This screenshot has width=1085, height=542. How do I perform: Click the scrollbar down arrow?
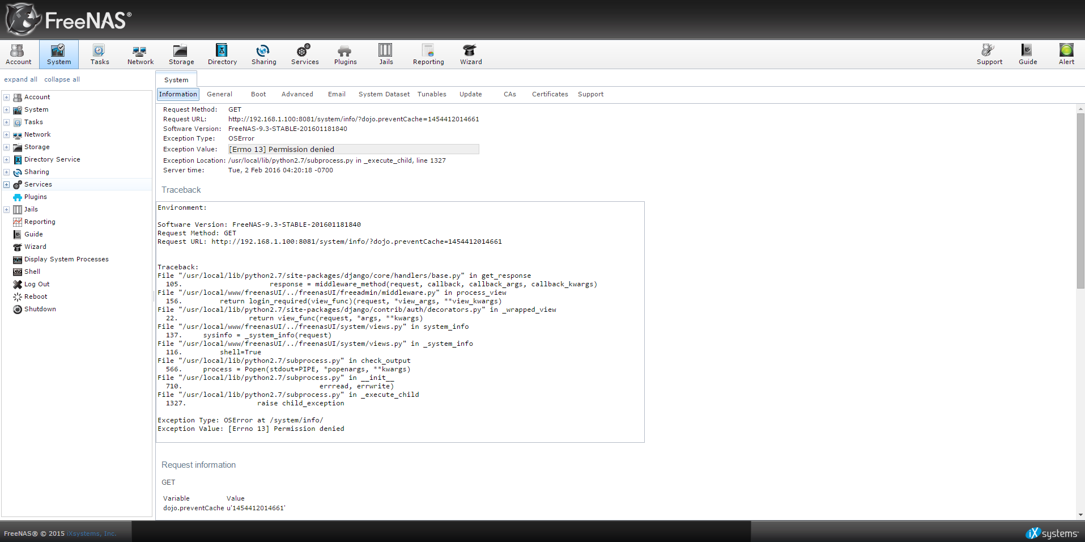click(1080, 515)
